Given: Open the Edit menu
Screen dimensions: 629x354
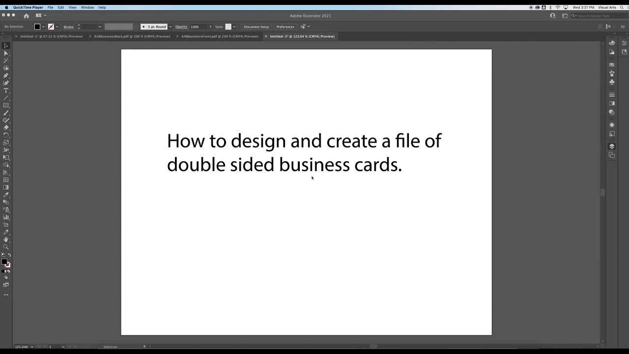Looking at the screenshot, I should [61, 7].
